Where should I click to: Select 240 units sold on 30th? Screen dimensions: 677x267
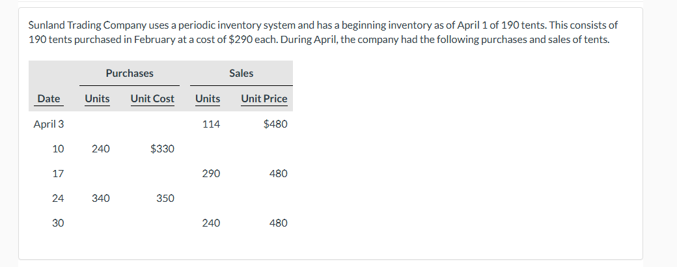pyautogui.click(x=211, y=223)
